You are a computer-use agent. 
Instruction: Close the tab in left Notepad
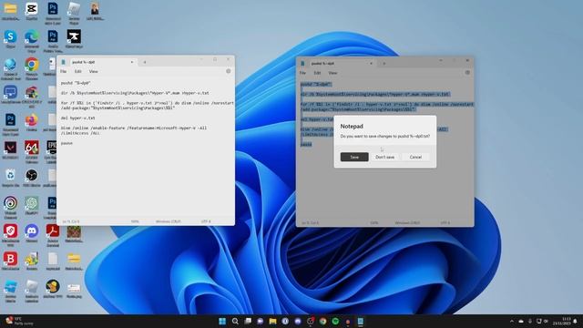tap(132, 62)
